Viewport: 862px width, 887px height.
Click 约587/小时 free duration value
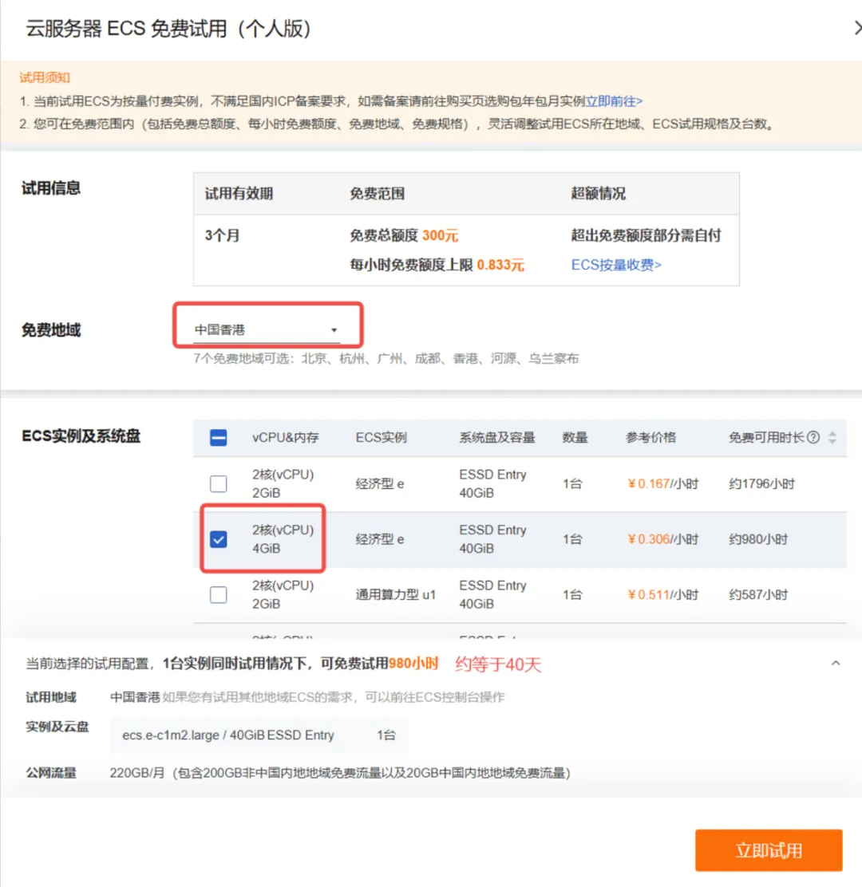[x=758, y=594]
